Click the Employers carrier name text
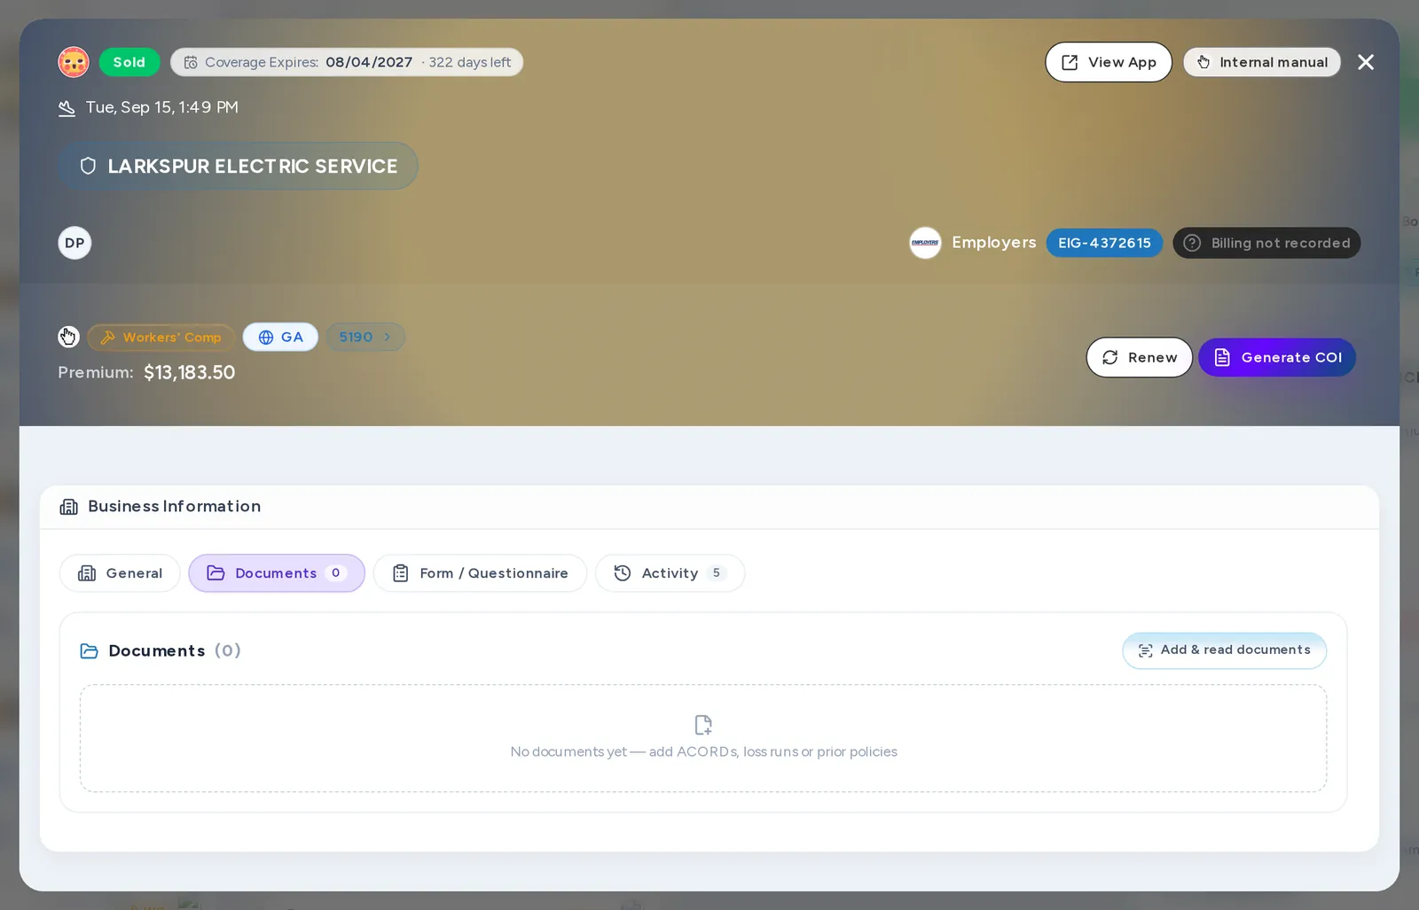This screenshot has height=910, width=1419. (993, 243)
